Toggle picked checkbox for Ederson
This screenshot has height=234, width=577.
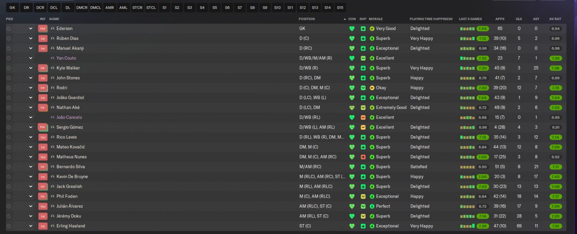tap(9, 28)
